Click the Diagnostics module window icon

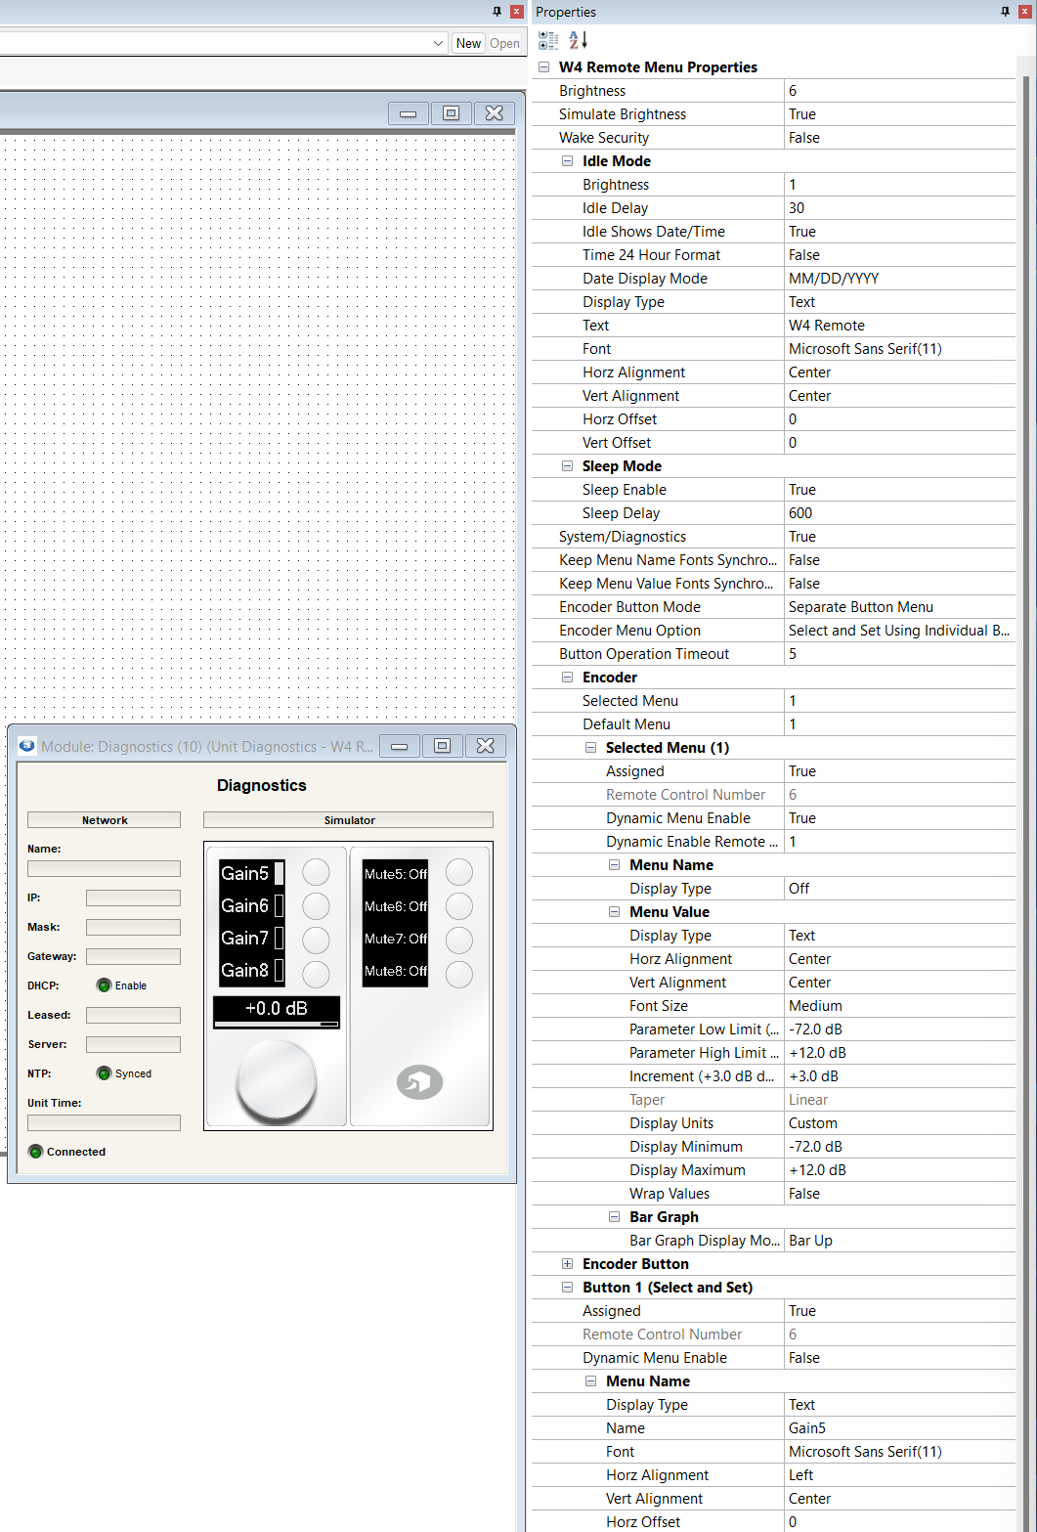pyautogui.click(x=27, y=746)
